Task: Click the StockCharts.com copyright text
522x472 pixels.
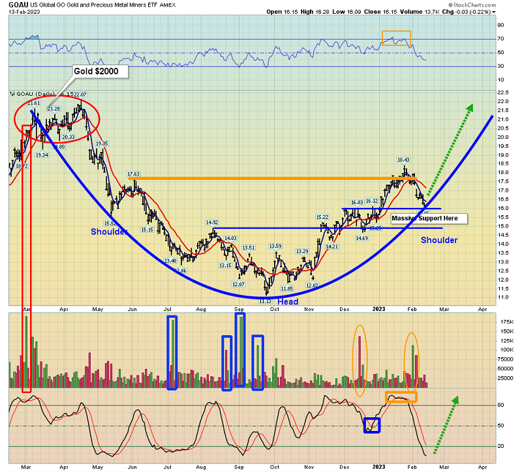Action: pyautogui.click(x=472, y=5)
